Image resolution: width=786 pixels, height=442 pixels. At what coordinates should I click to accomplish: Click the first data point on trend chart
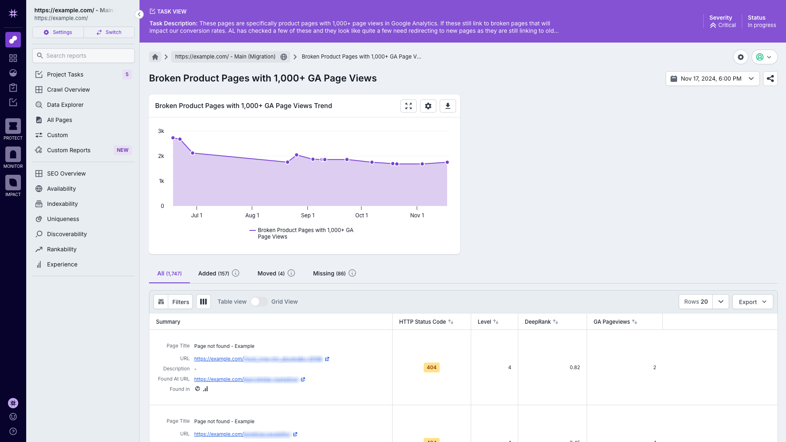(173, 138)
